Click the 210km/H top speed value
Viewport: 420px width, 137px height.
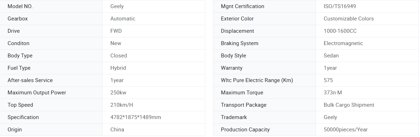pos(122,105)
